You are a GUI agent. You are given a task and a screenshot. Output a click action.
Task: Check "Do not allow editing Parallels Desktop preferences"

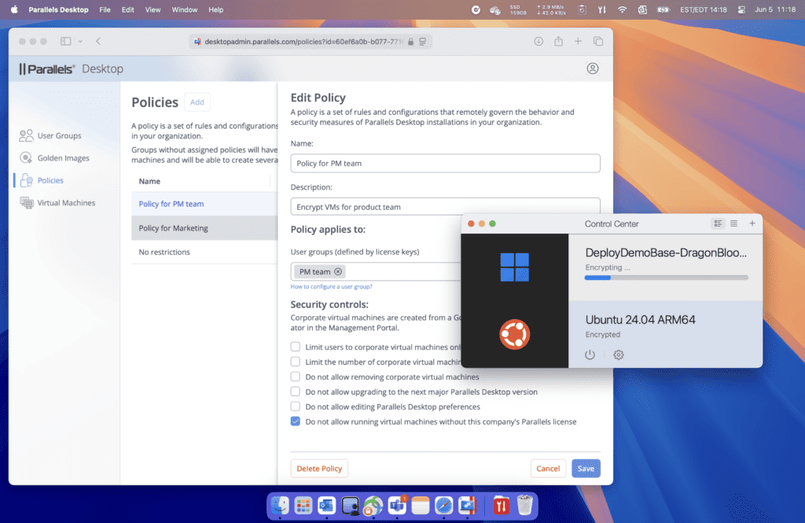(x=295, y=406)
